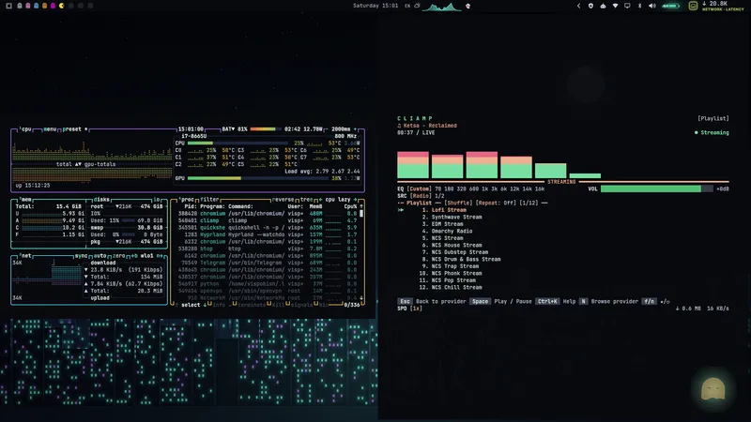
Task: Click the select down arrow in proc footer
Action: coord(204,305)
